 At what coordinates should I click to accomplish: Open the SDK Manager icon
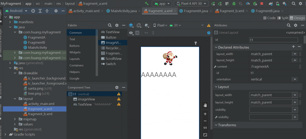(x=284, y=4)
